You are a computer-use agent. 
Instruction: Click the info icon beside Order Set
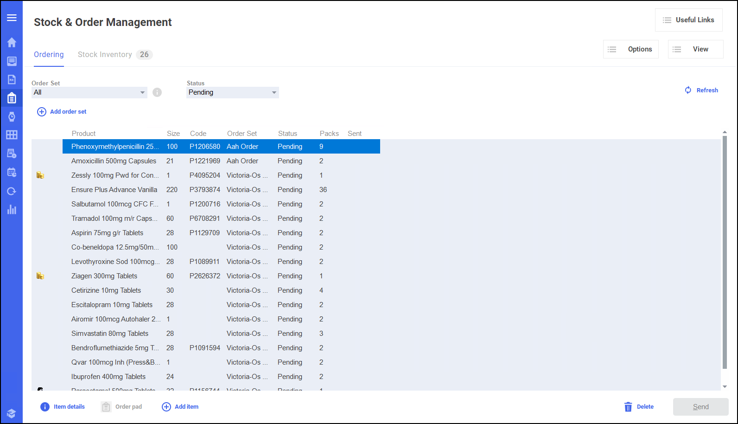157,92
